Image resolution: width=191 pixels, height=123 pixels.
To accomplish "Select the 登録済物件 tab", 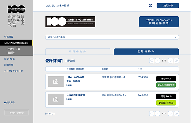I will click(x=146, y=51).
